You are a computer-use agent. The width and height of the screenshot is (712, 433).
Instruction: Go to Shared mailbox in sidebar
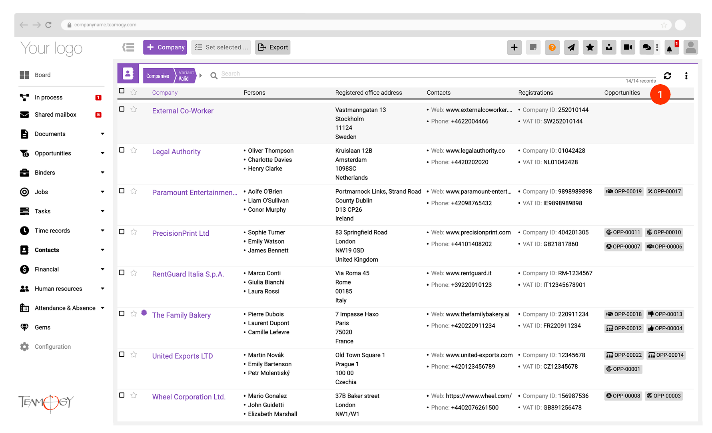click(55, 115)
